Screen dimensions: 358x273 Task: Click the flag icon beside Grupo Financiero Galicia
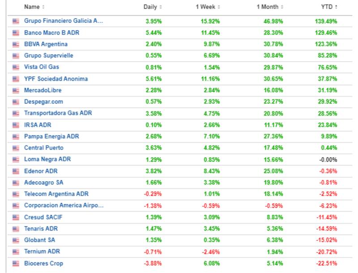[16, 21]
